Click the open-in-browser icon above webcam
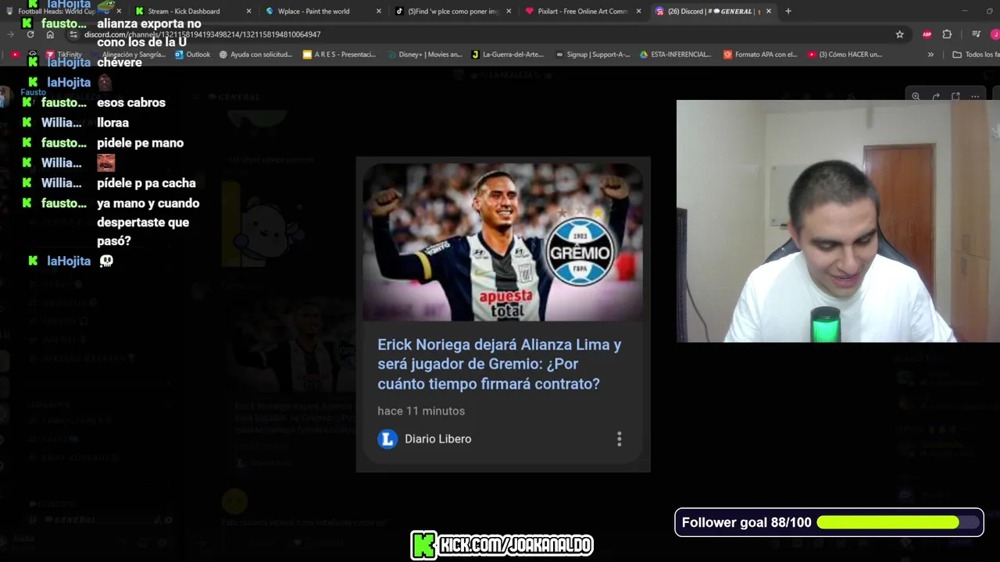Screen dimensions: 1000x562 [x=955, y=97]
